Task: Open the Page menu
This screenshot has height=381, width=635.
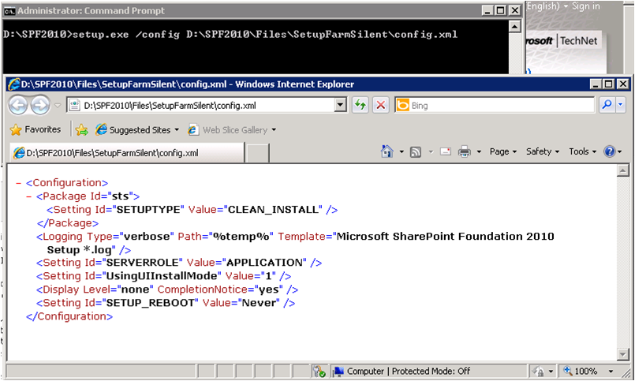Action: click(x=502, y=151)
